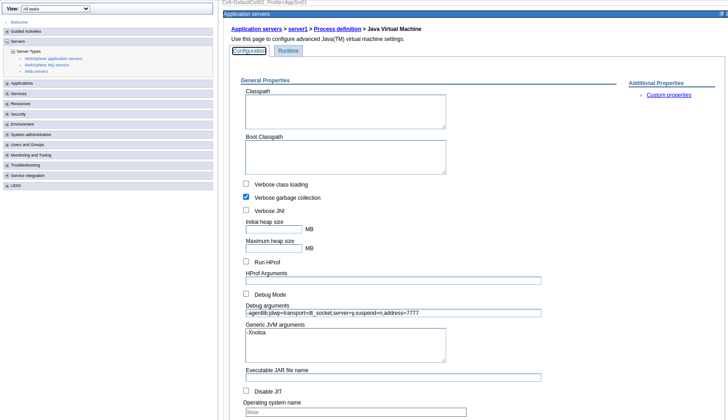Collapse the Servers section
The height and width of the screenshot is (420, 728).
pyautogui.click(x=7, y=41)
